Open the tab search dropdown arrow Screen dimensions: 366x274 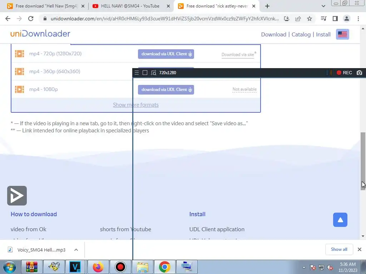[x=323, y=6]
